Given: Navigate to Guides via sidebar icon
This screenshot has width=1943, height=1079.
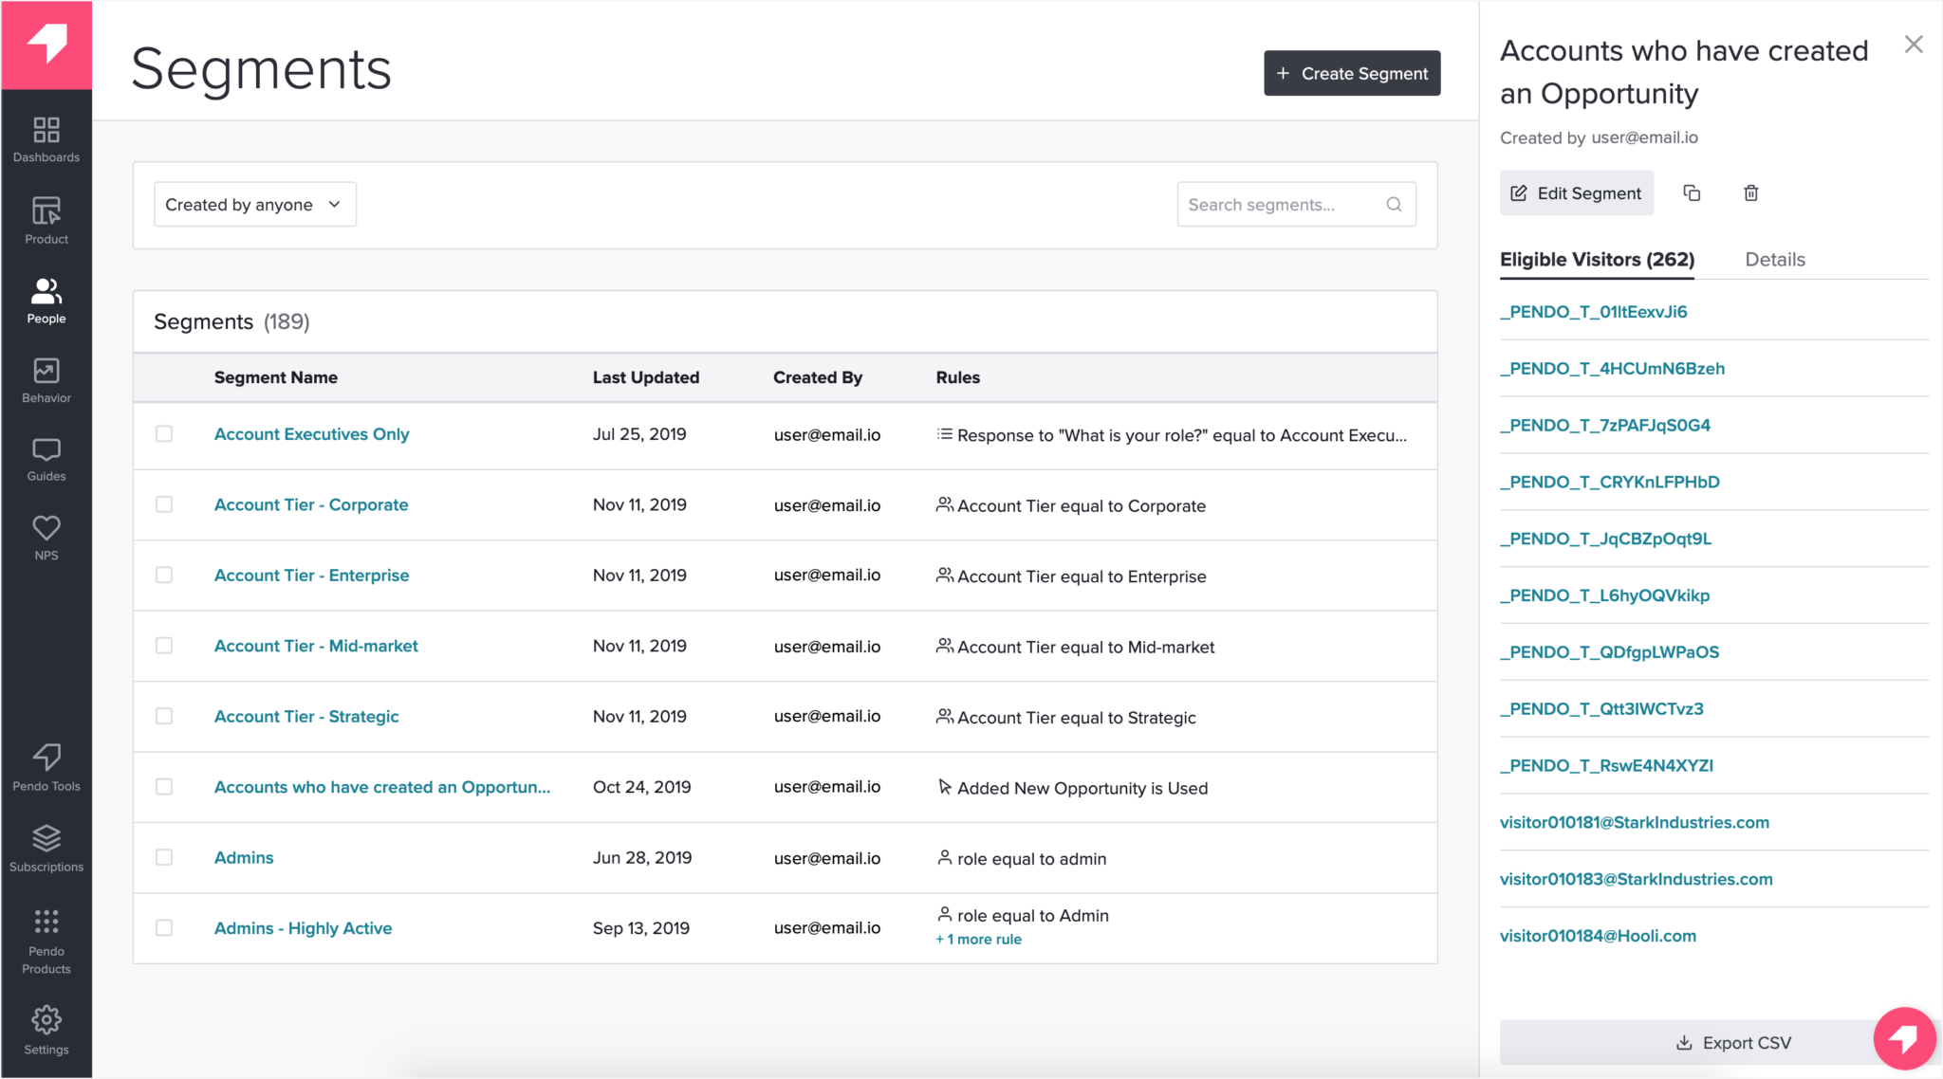Looking at the screenshot, I should tap(46, 458).
